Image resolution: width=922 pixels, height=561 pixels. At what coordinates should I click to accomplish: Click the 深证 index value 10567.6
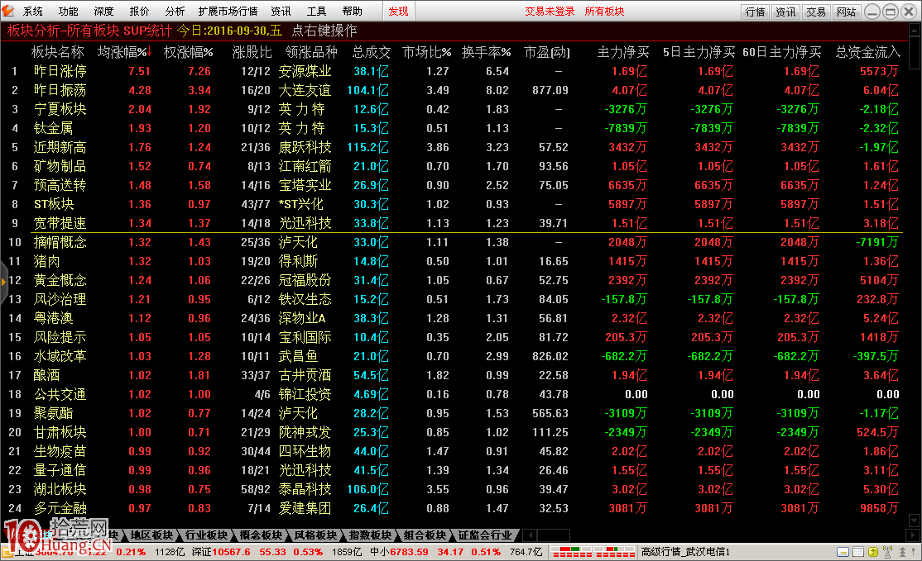(x=231, y=552)
